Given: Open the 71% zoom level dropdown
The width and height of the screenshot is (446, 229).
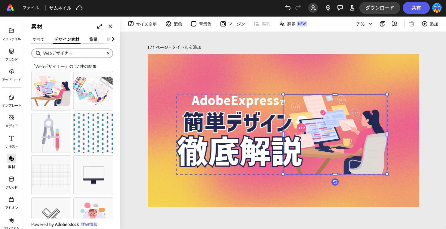Looking at the screenshot, I should [364, 24].
